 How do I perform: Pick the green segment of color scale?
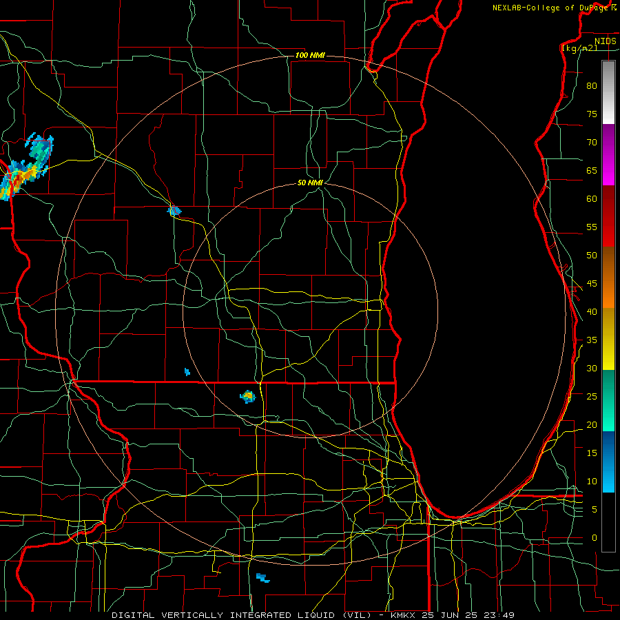608,400
